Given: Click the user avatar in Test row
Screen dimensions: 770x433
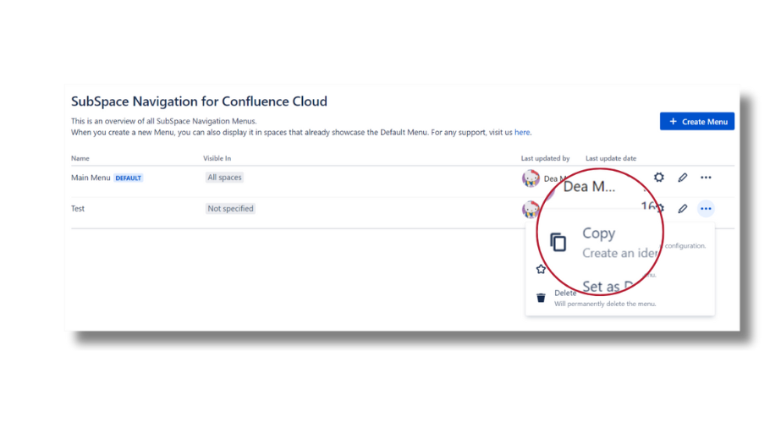Looking at the screenshot, I should pyautogui.click(x=530, y=210).
